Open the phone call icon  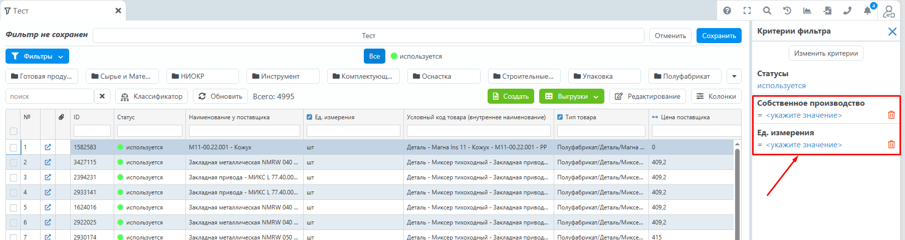pos(847,11)
